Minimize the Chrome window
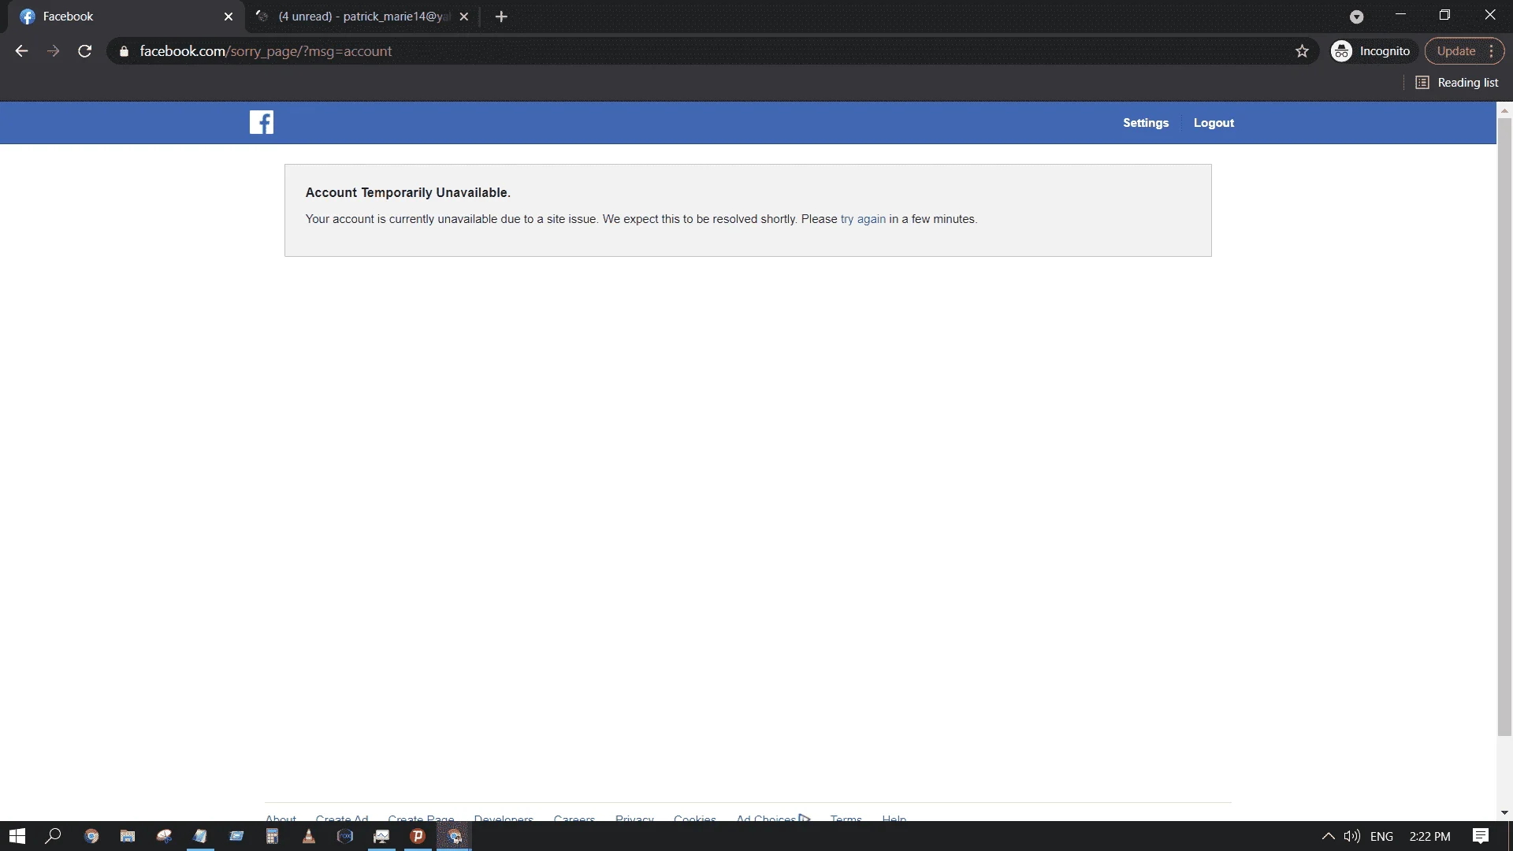This screenshot has width=1513, height=851. [1400, 14]
